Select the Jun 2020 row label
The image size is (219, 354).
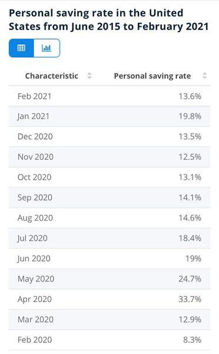(x=34, y=259)
